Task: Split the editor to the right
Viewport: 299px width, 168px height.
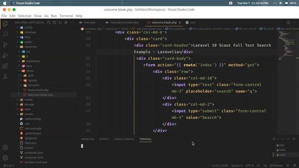Action: [x=288, y=22]
